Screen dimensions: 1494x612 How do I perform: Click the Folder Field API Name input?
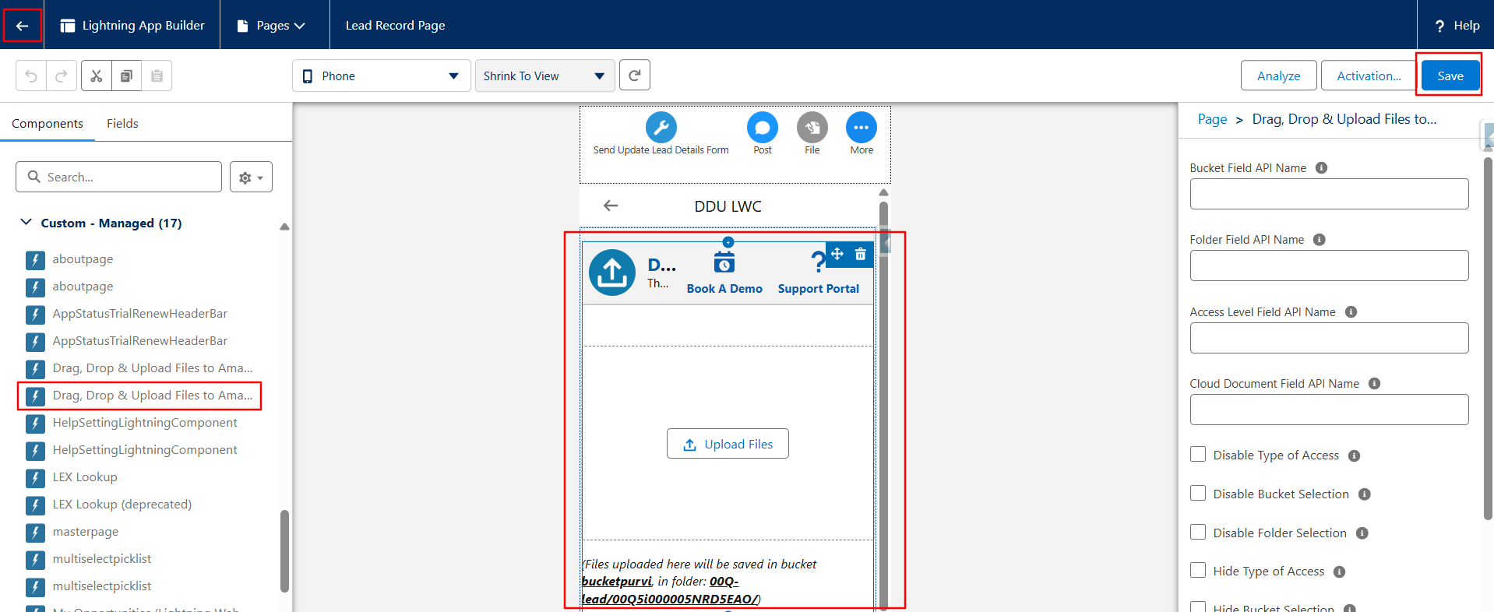1329,266
